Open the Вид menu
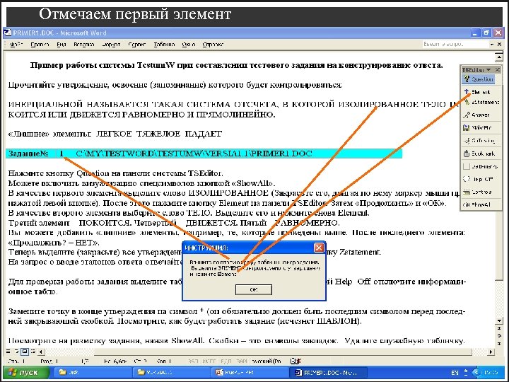Image resolution: width=509 pixels, height=382 pixels. [62, 45]
